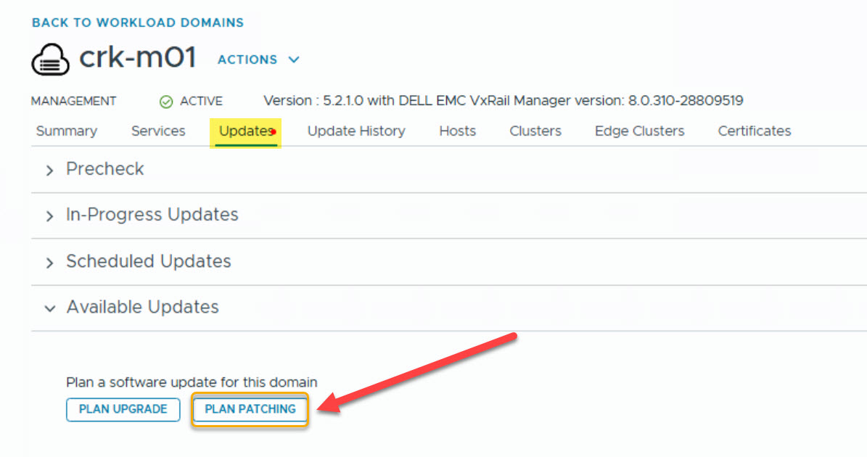867x457 pixels.
Task: Click the PLAN PATCHING button
Action: click(250, 409)
